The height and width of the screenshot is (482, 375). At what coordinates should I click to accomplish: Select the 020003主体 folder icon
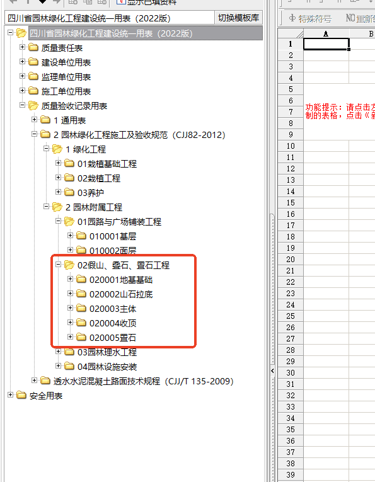point(81,308)
